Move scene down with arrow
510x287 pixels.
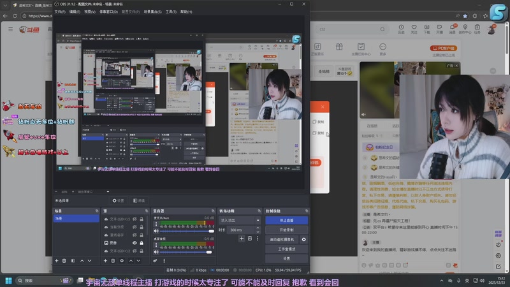pos(89,261)
